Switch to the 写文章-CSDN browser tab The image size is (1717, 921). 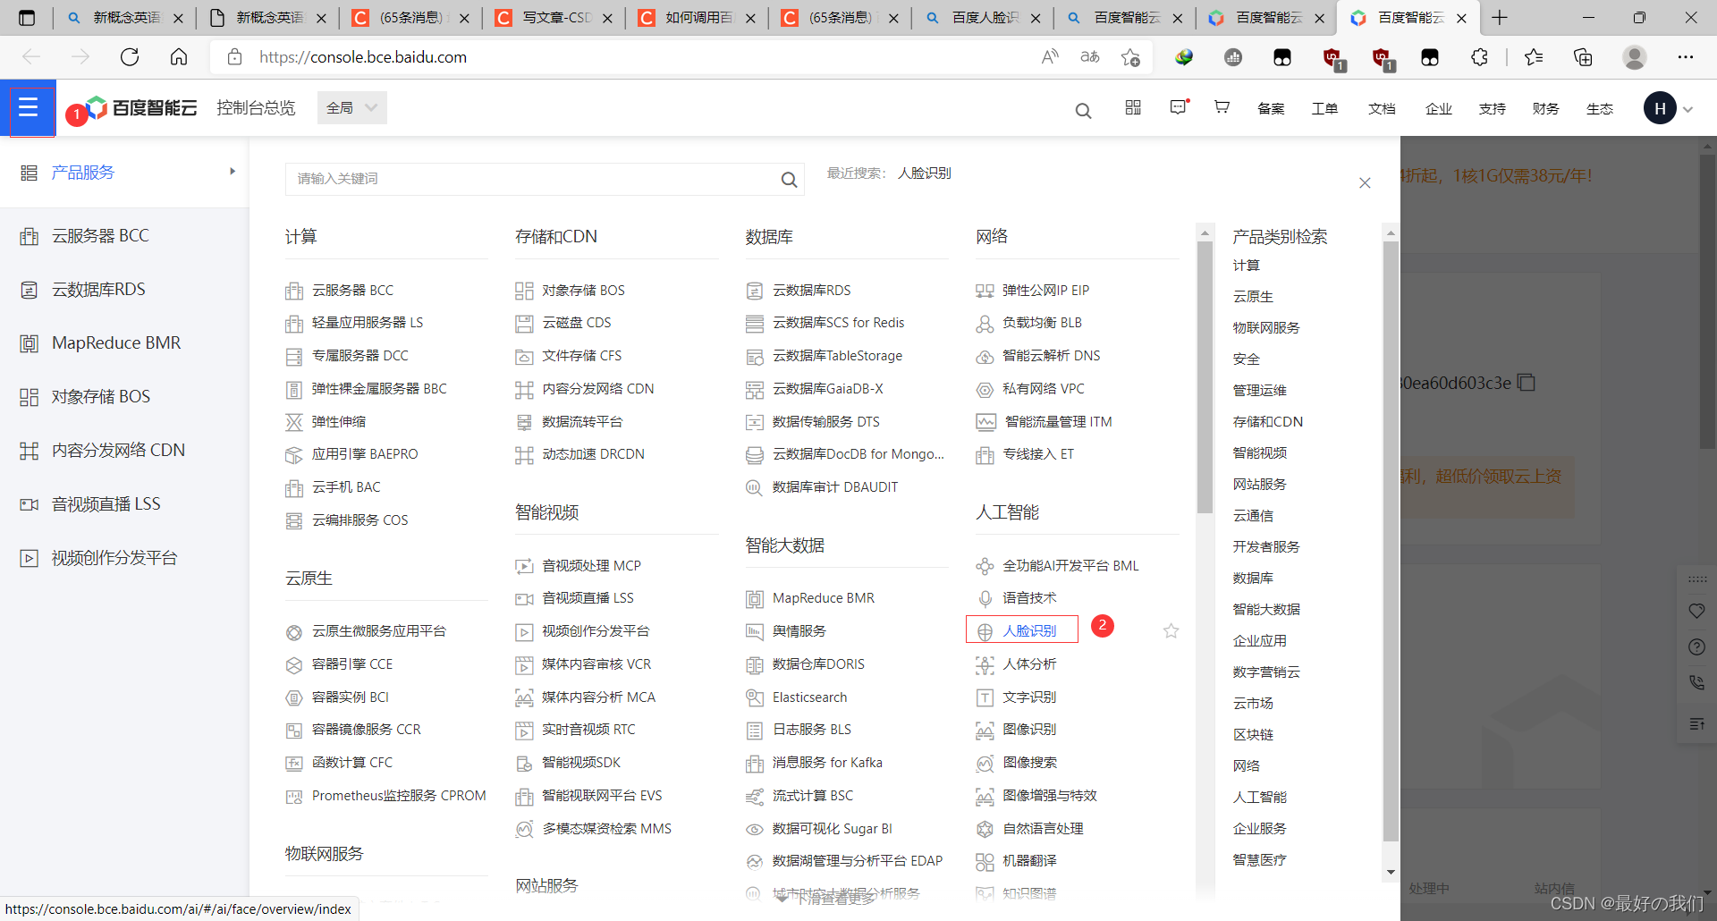[544, 17]
